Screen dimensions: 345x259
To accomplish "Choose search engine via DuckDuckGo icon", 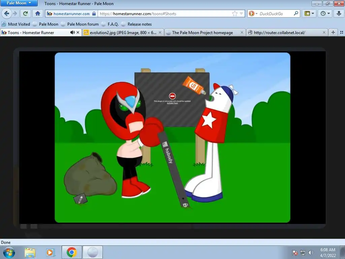I will [253, 13].
